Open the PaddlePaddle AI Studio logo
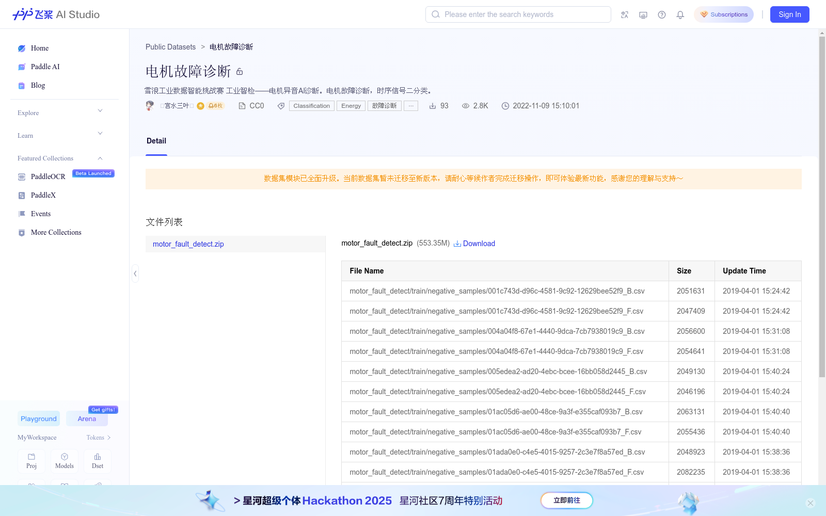Screen dimensions: 826x516 (x=56, y=14)
